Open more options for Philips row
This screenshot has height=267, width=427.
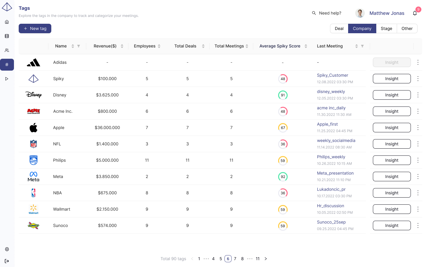pos(418,160)
